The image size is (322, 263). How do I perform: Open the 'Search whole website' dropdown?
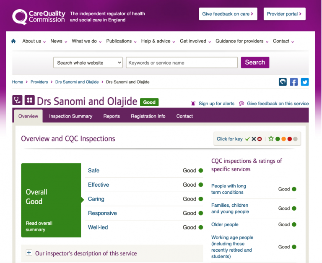88,62
